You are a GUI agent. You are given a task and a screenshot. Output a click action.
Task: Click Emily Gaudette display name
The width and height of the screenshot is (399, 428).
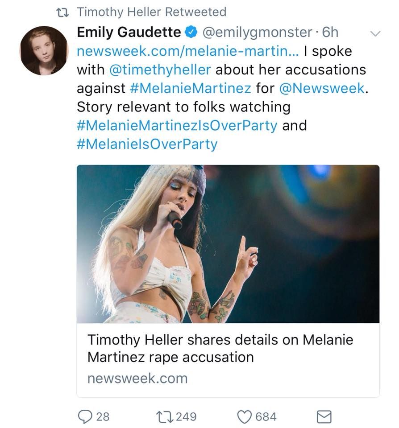click(x=129, y=32)
